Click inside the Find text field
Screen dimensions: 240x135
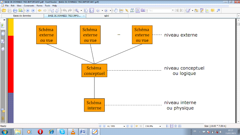(159, 10)
